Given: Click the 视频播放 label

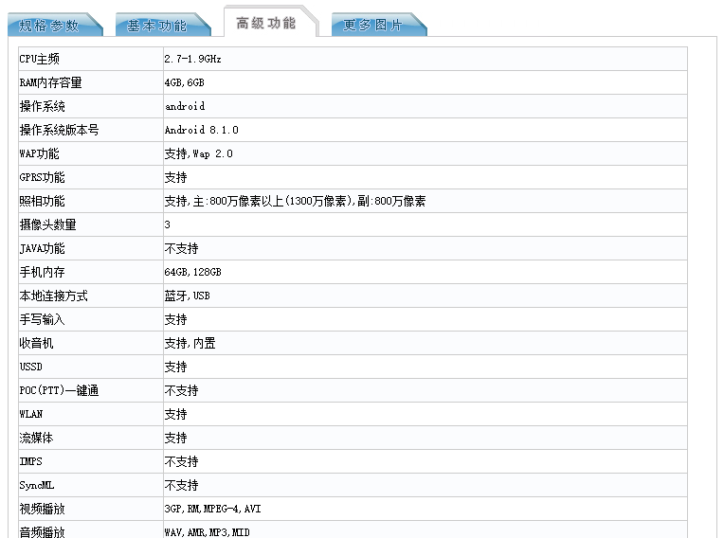Looking at the screenshot, I should [x=42, y=509].
